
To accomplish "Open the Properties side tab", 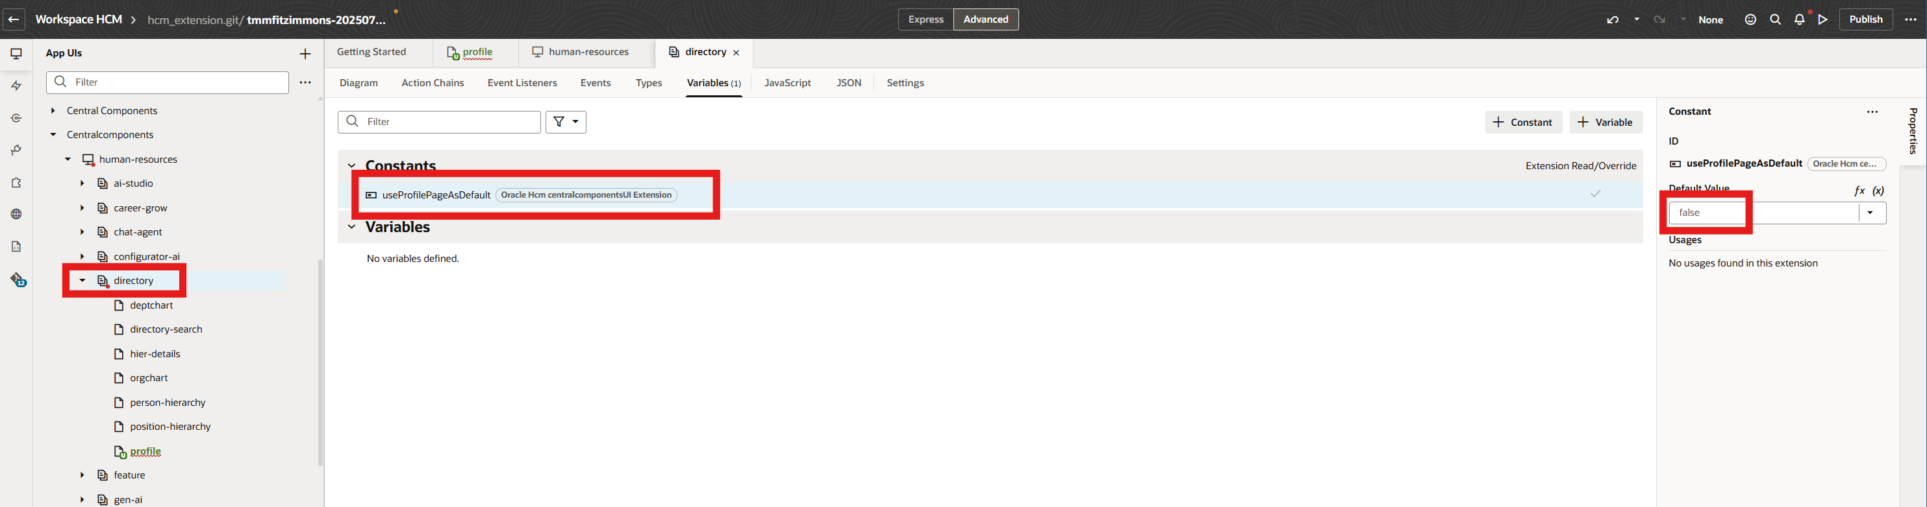I will [x=1913, y=132].
